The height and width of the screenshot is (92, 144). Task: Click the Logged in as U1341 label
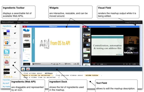133,22
